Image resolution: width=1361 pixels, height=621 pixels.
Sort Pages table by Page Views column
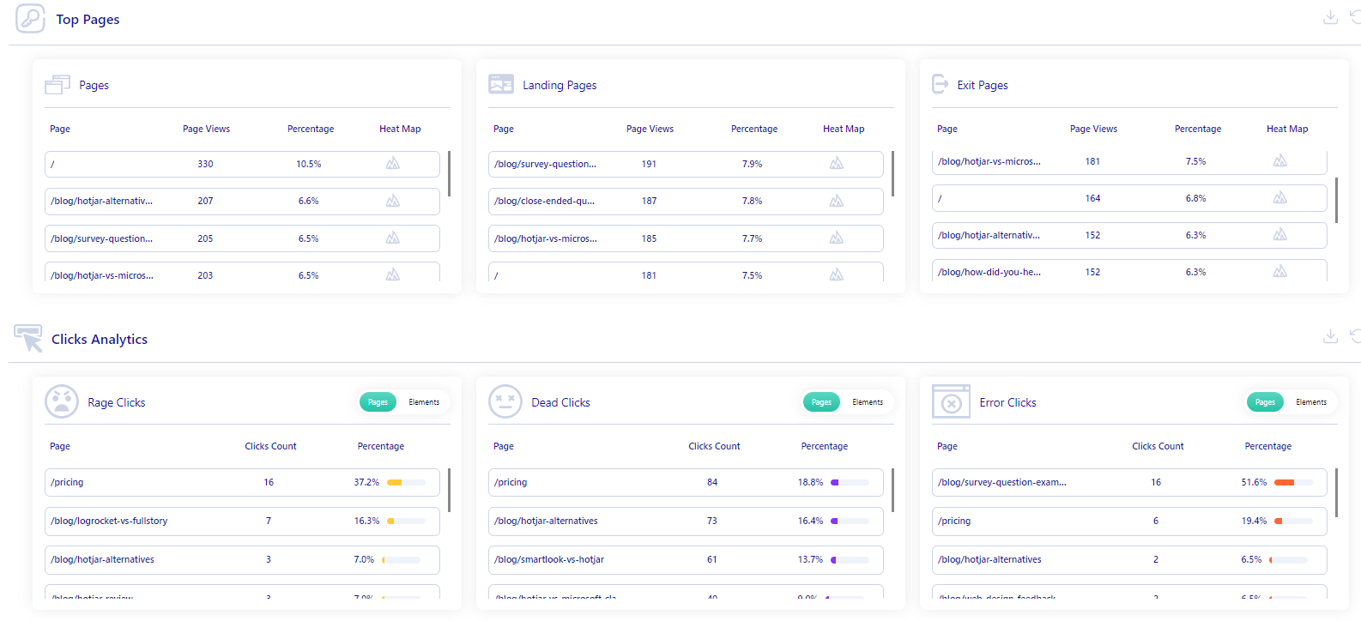tap(206, 129)
